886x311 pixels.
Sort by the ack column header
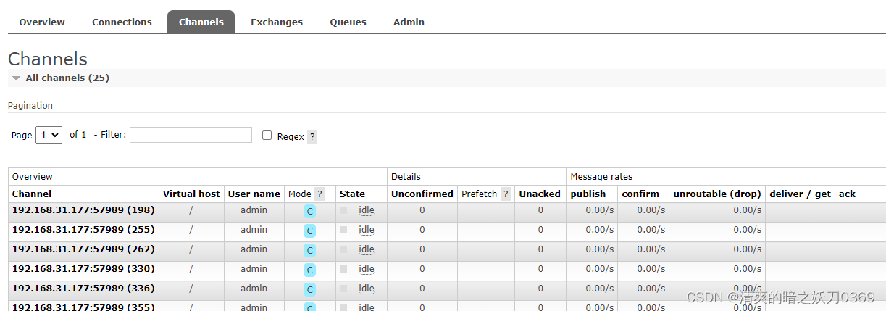coord(847,194)
